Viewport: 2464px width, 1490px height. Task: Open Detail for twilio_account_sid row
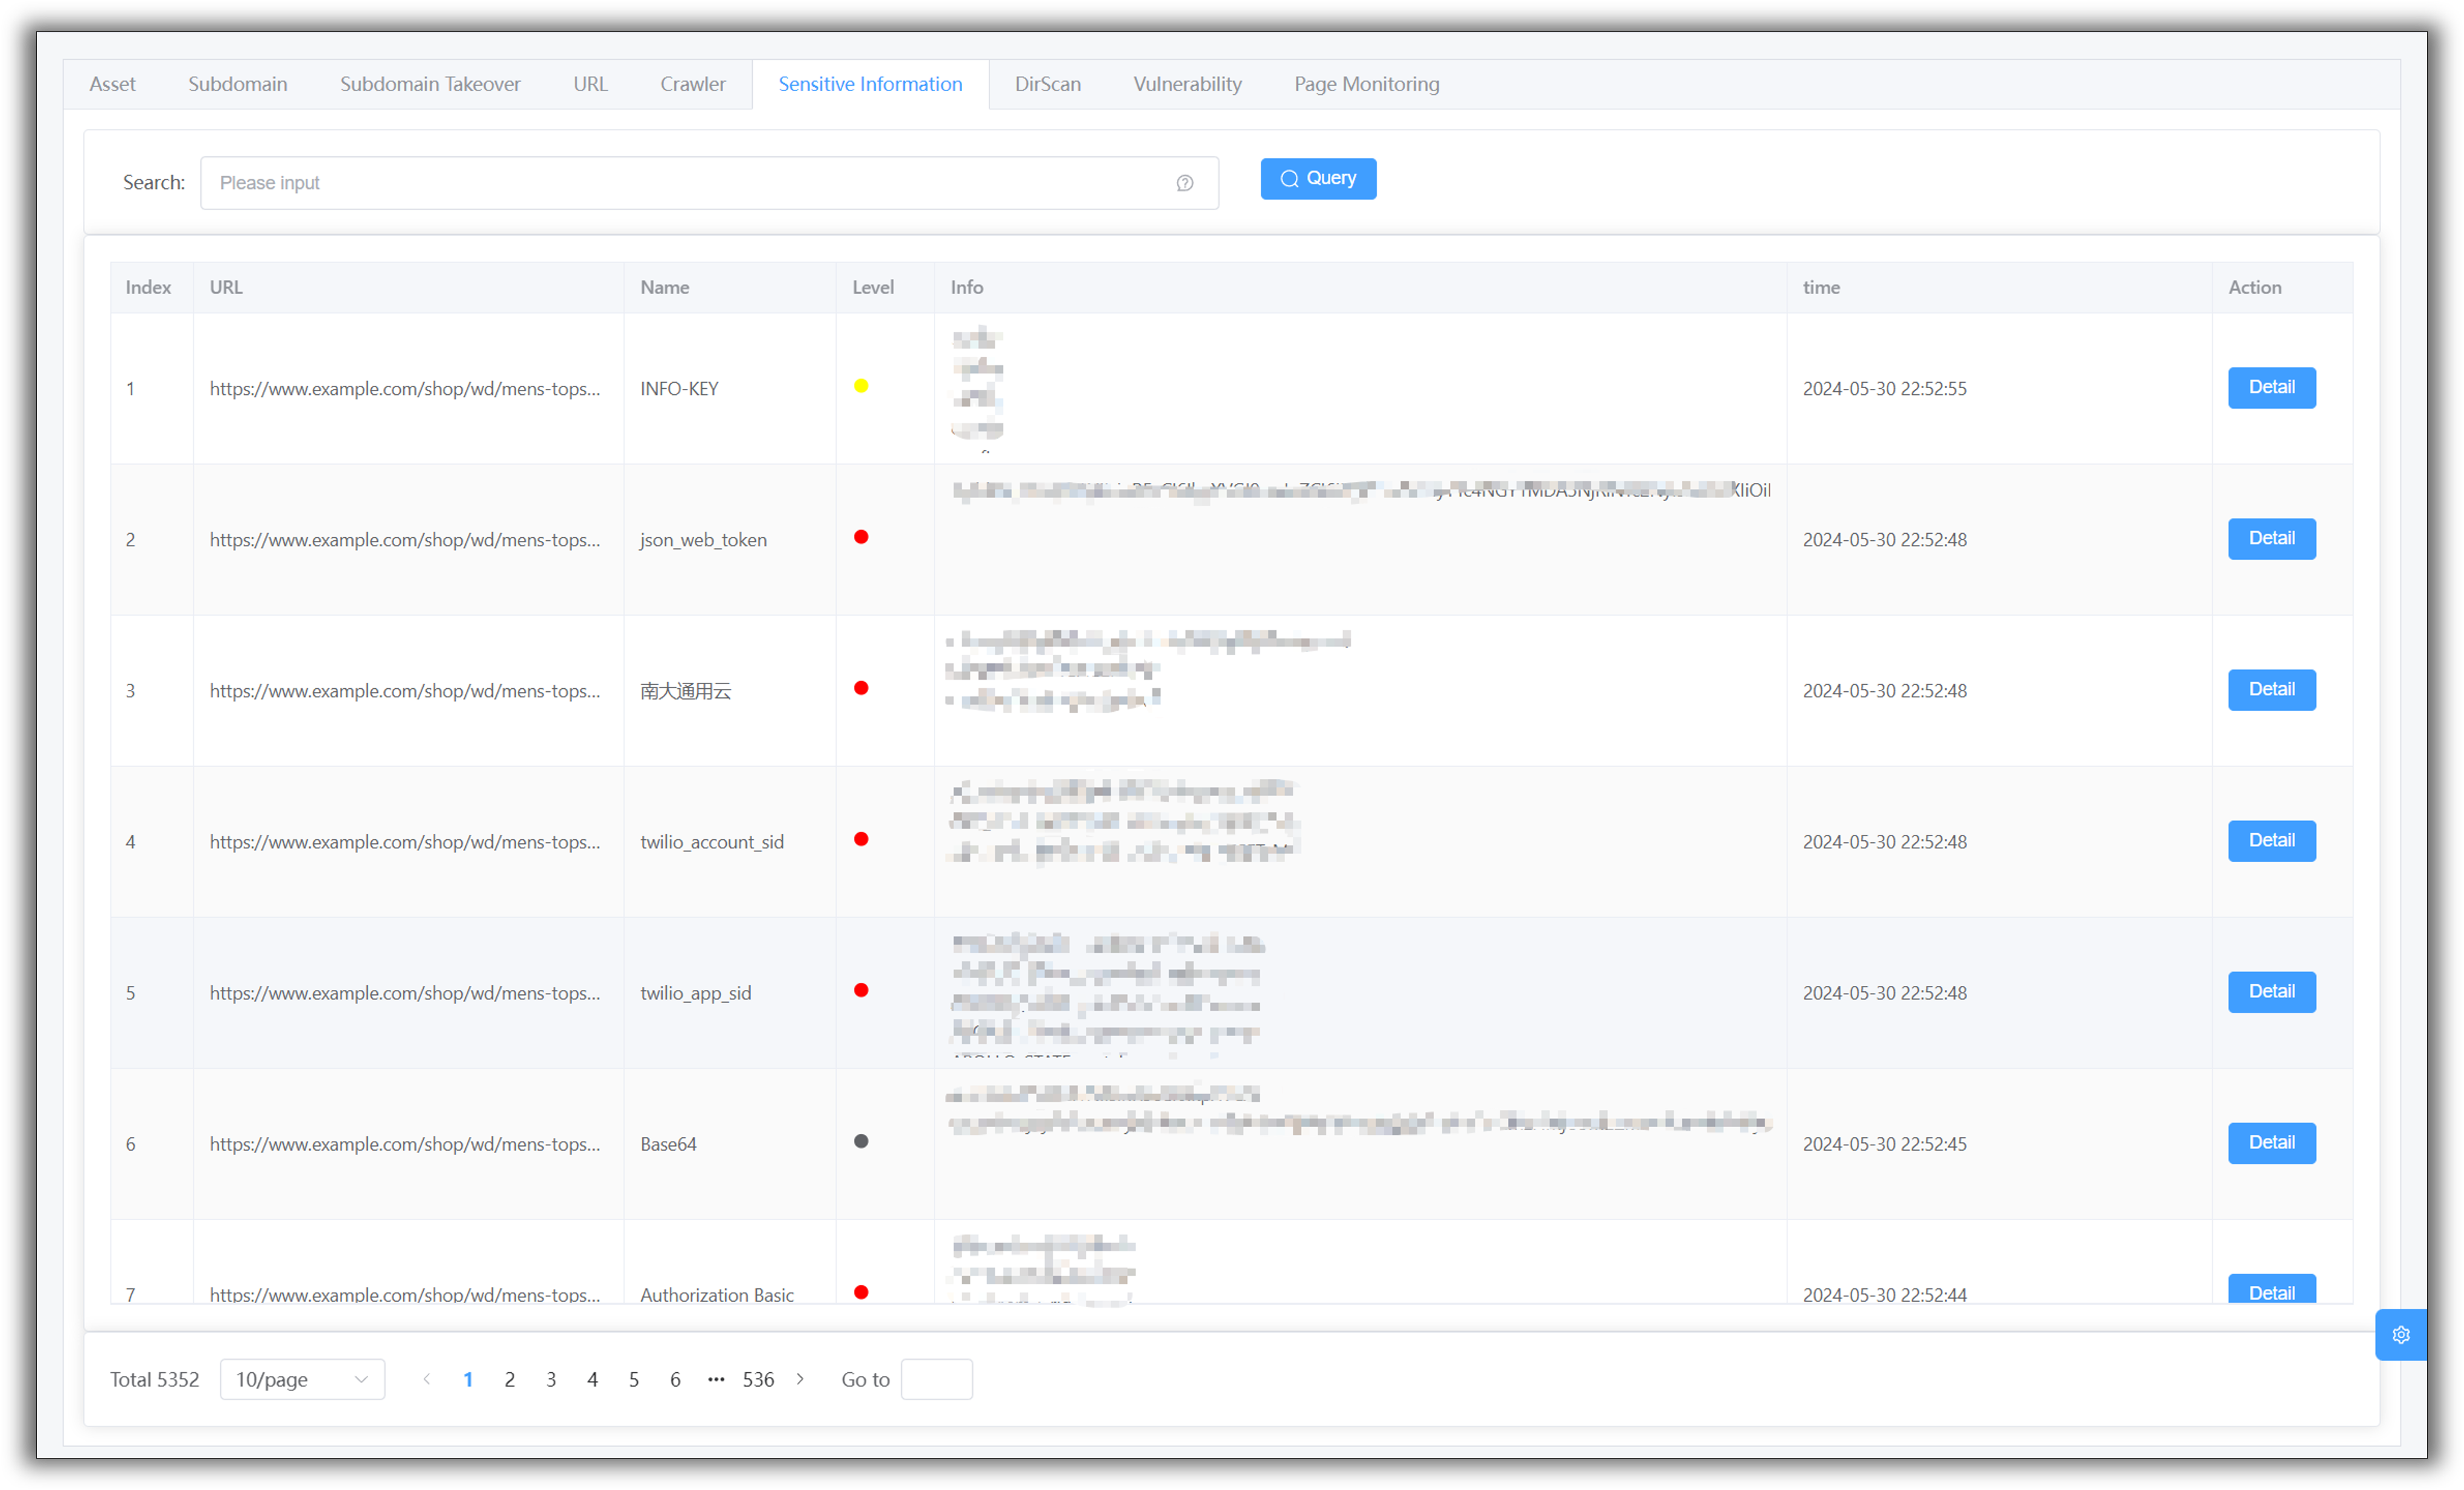point(2271,840)
